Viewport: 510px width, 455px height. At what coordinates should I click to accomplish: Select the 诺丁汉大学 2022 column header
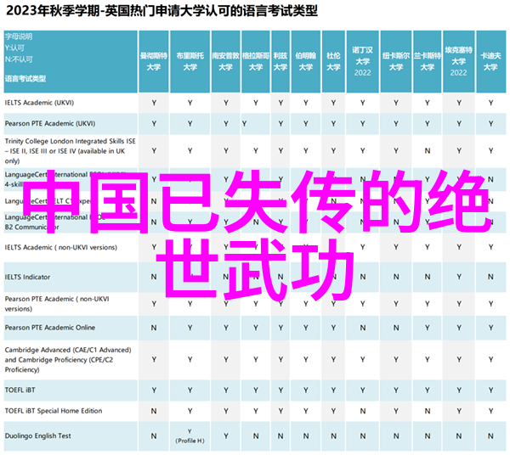point(363,62)
